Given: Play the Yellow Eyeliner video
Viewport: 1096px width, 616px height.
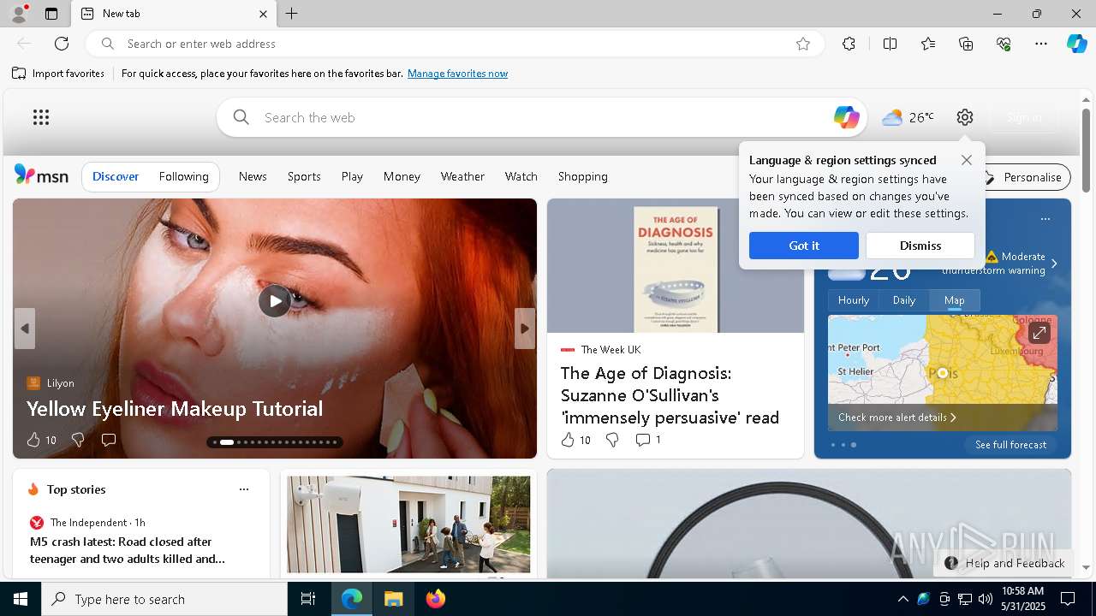Looking at the screenshot, I should 275,300.
